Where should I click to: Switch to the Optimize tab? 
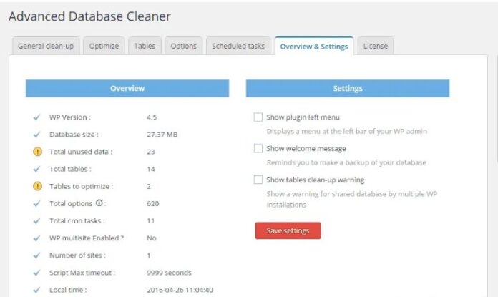pyautogui.click(x=104, y=46)
